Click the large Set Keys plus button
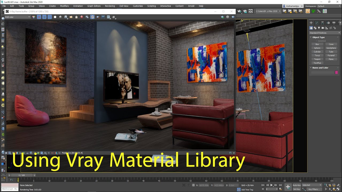Screen dimensions: 342x192 click(288, 187)
